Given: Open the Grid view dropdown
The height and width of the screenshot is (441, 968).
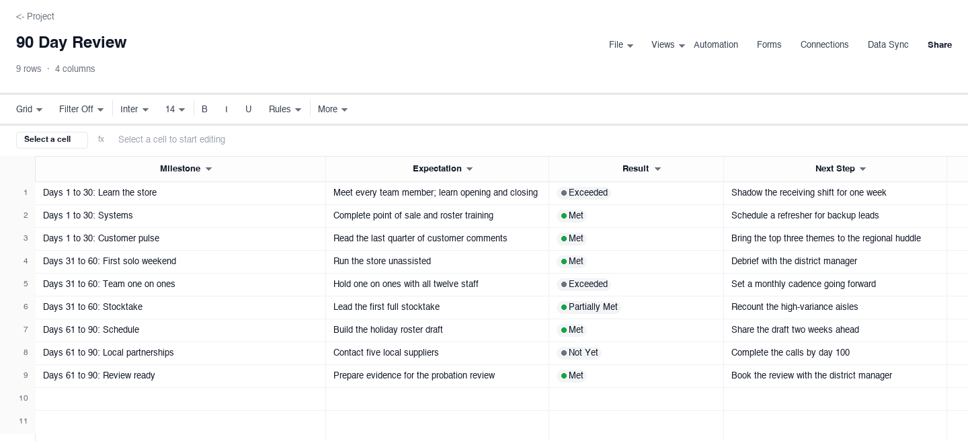Looking at the screenshot, I should [x=30, y=110].
